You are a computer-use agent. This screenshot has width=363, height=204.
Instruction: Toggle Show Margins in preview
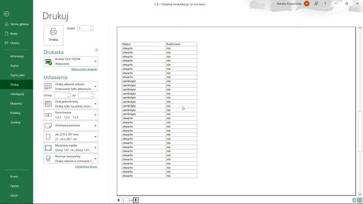(x=354, y=200)
